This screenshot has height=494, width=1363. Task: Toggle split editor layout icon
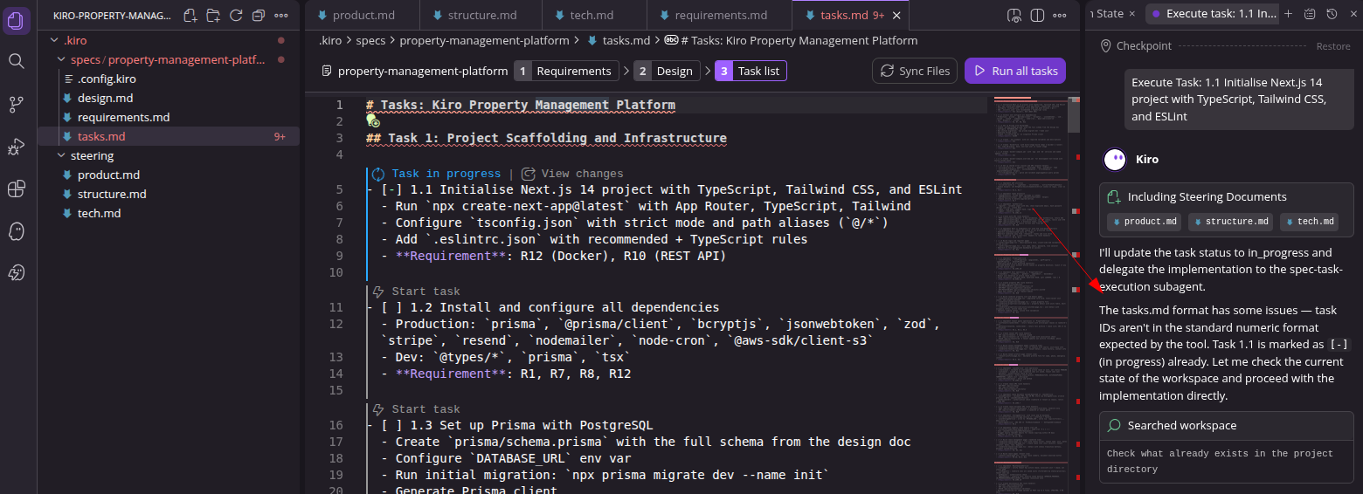[x=1037, y=16]
